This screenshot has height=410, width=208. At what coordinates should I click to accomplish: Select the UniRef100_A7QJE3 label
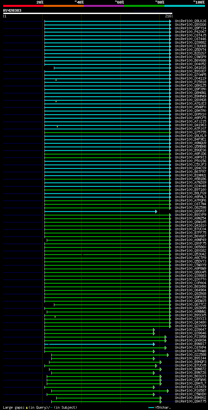(x=190, y=103)
